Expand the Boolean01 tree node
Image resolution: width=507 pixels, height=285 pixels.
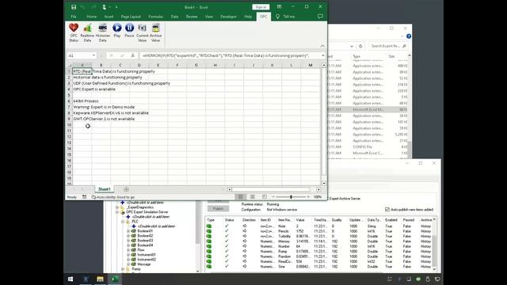[x=128, y=231]
